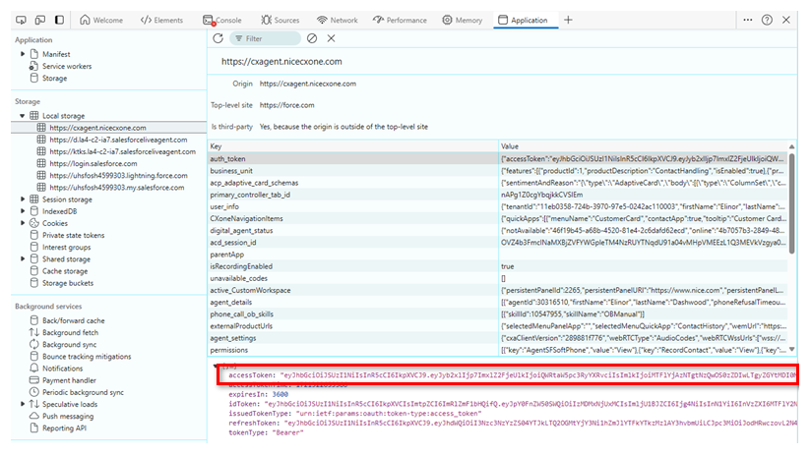Select the agent_details key row

[498, 302]
